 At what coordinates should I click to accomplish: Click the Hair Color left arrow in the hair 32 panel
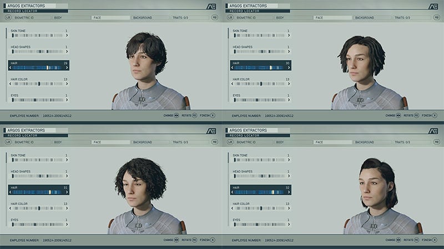[x=232, y=209]
